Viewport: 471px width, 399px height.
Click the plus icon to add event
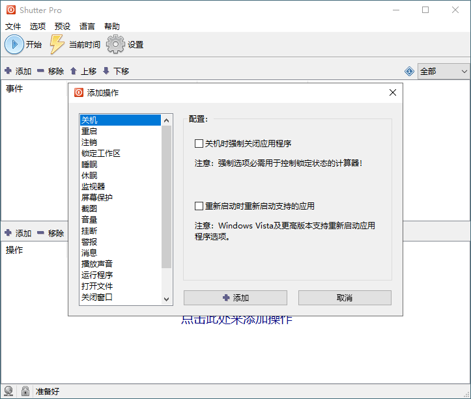click(x=8, y=71)
